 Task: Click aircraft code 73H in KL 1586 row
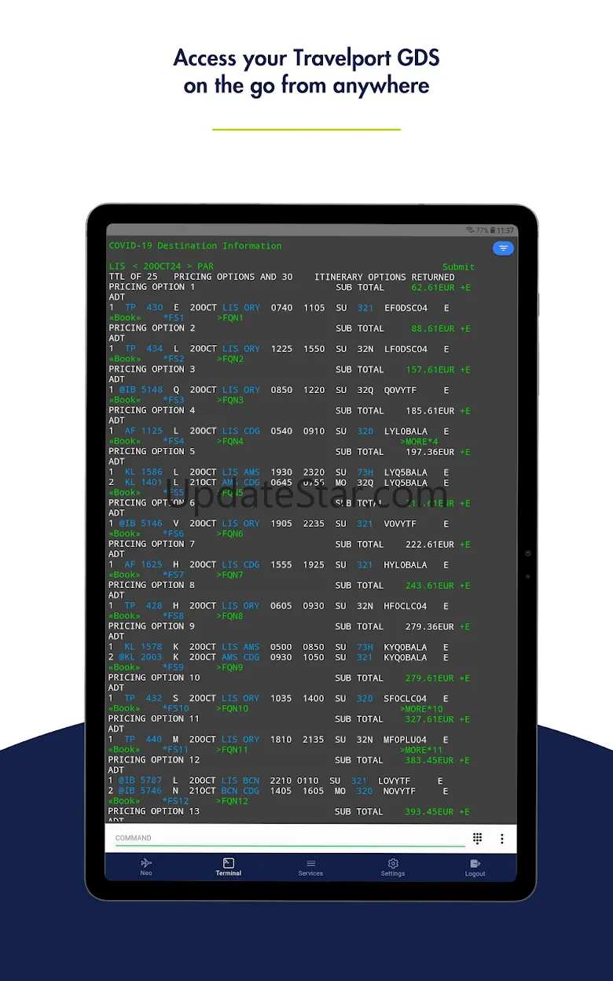pyautogui.click(x=365, y=472)
